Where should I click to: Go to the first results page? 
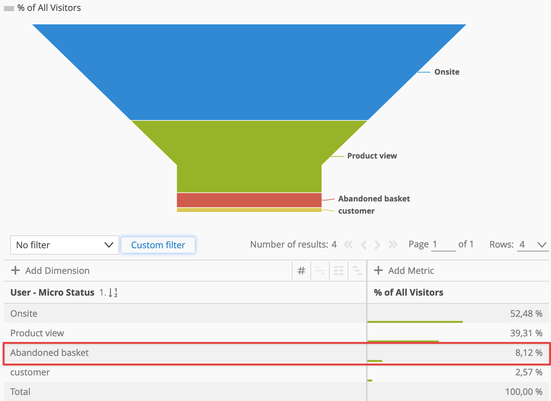coord(348,245)
